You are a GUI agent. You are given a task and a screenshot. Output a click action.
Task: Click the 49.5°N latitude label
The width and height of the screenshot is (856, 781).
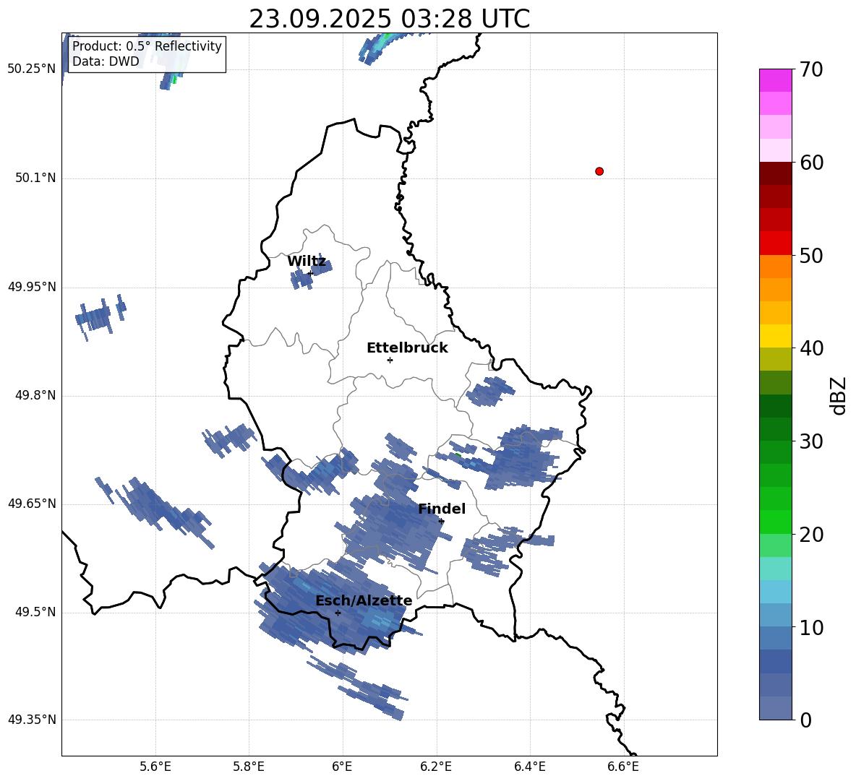tap(35, 612)
